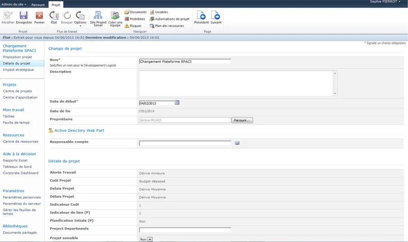Open the État workflow status icon
408x242 pixels.
[x=54, y=17]
